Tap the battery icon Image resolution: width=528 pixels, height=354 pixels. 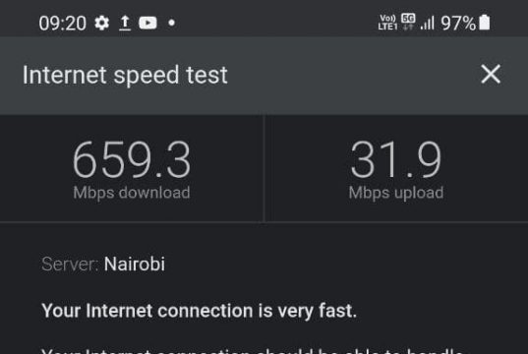pyautogui.click(x=485, y=23)
